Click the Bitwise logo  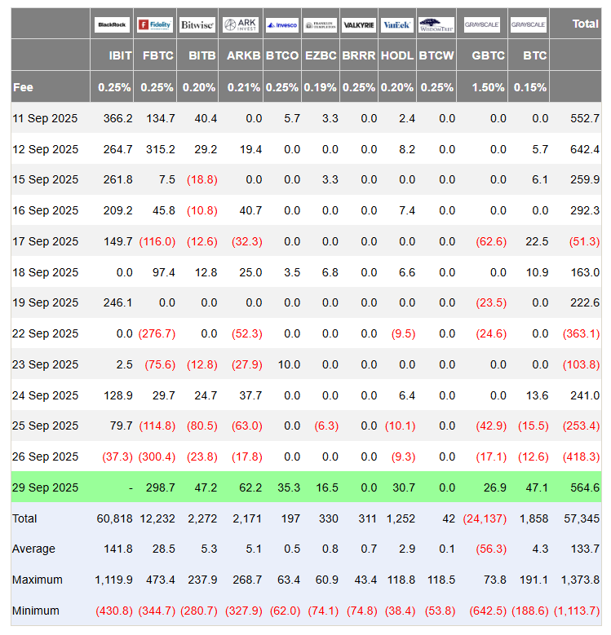pos(197,24)
